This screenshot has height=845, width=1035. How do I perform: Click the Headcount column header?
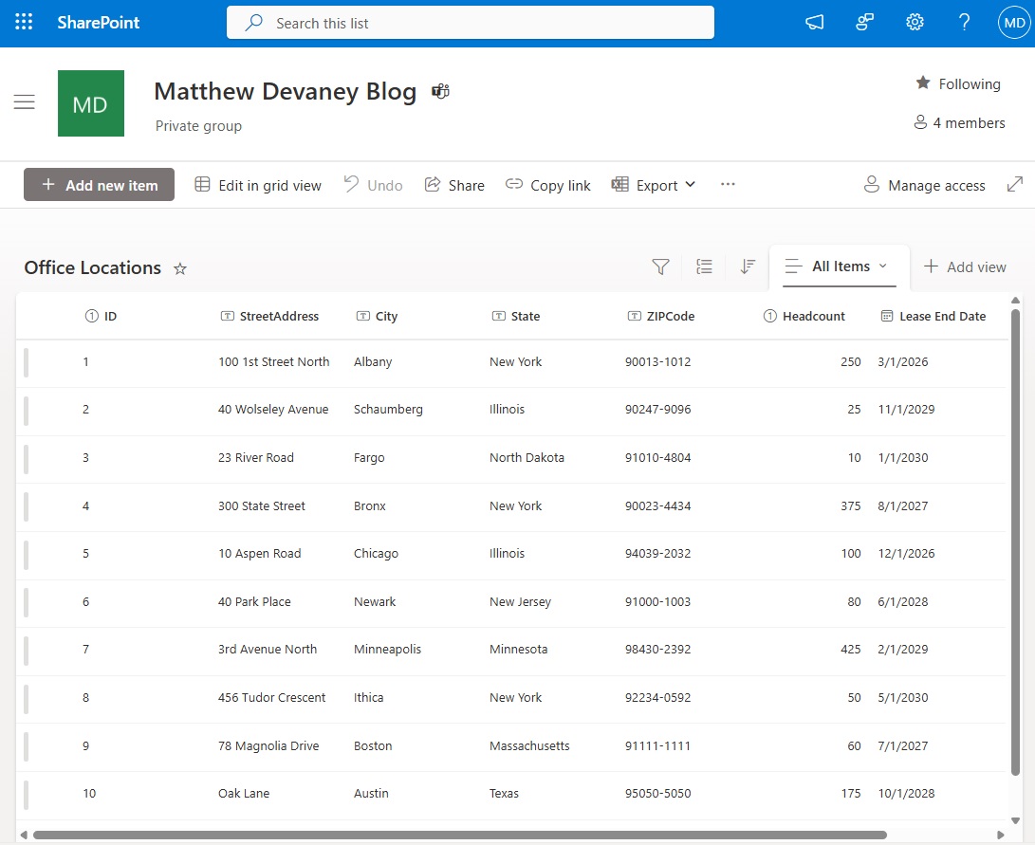813,316
